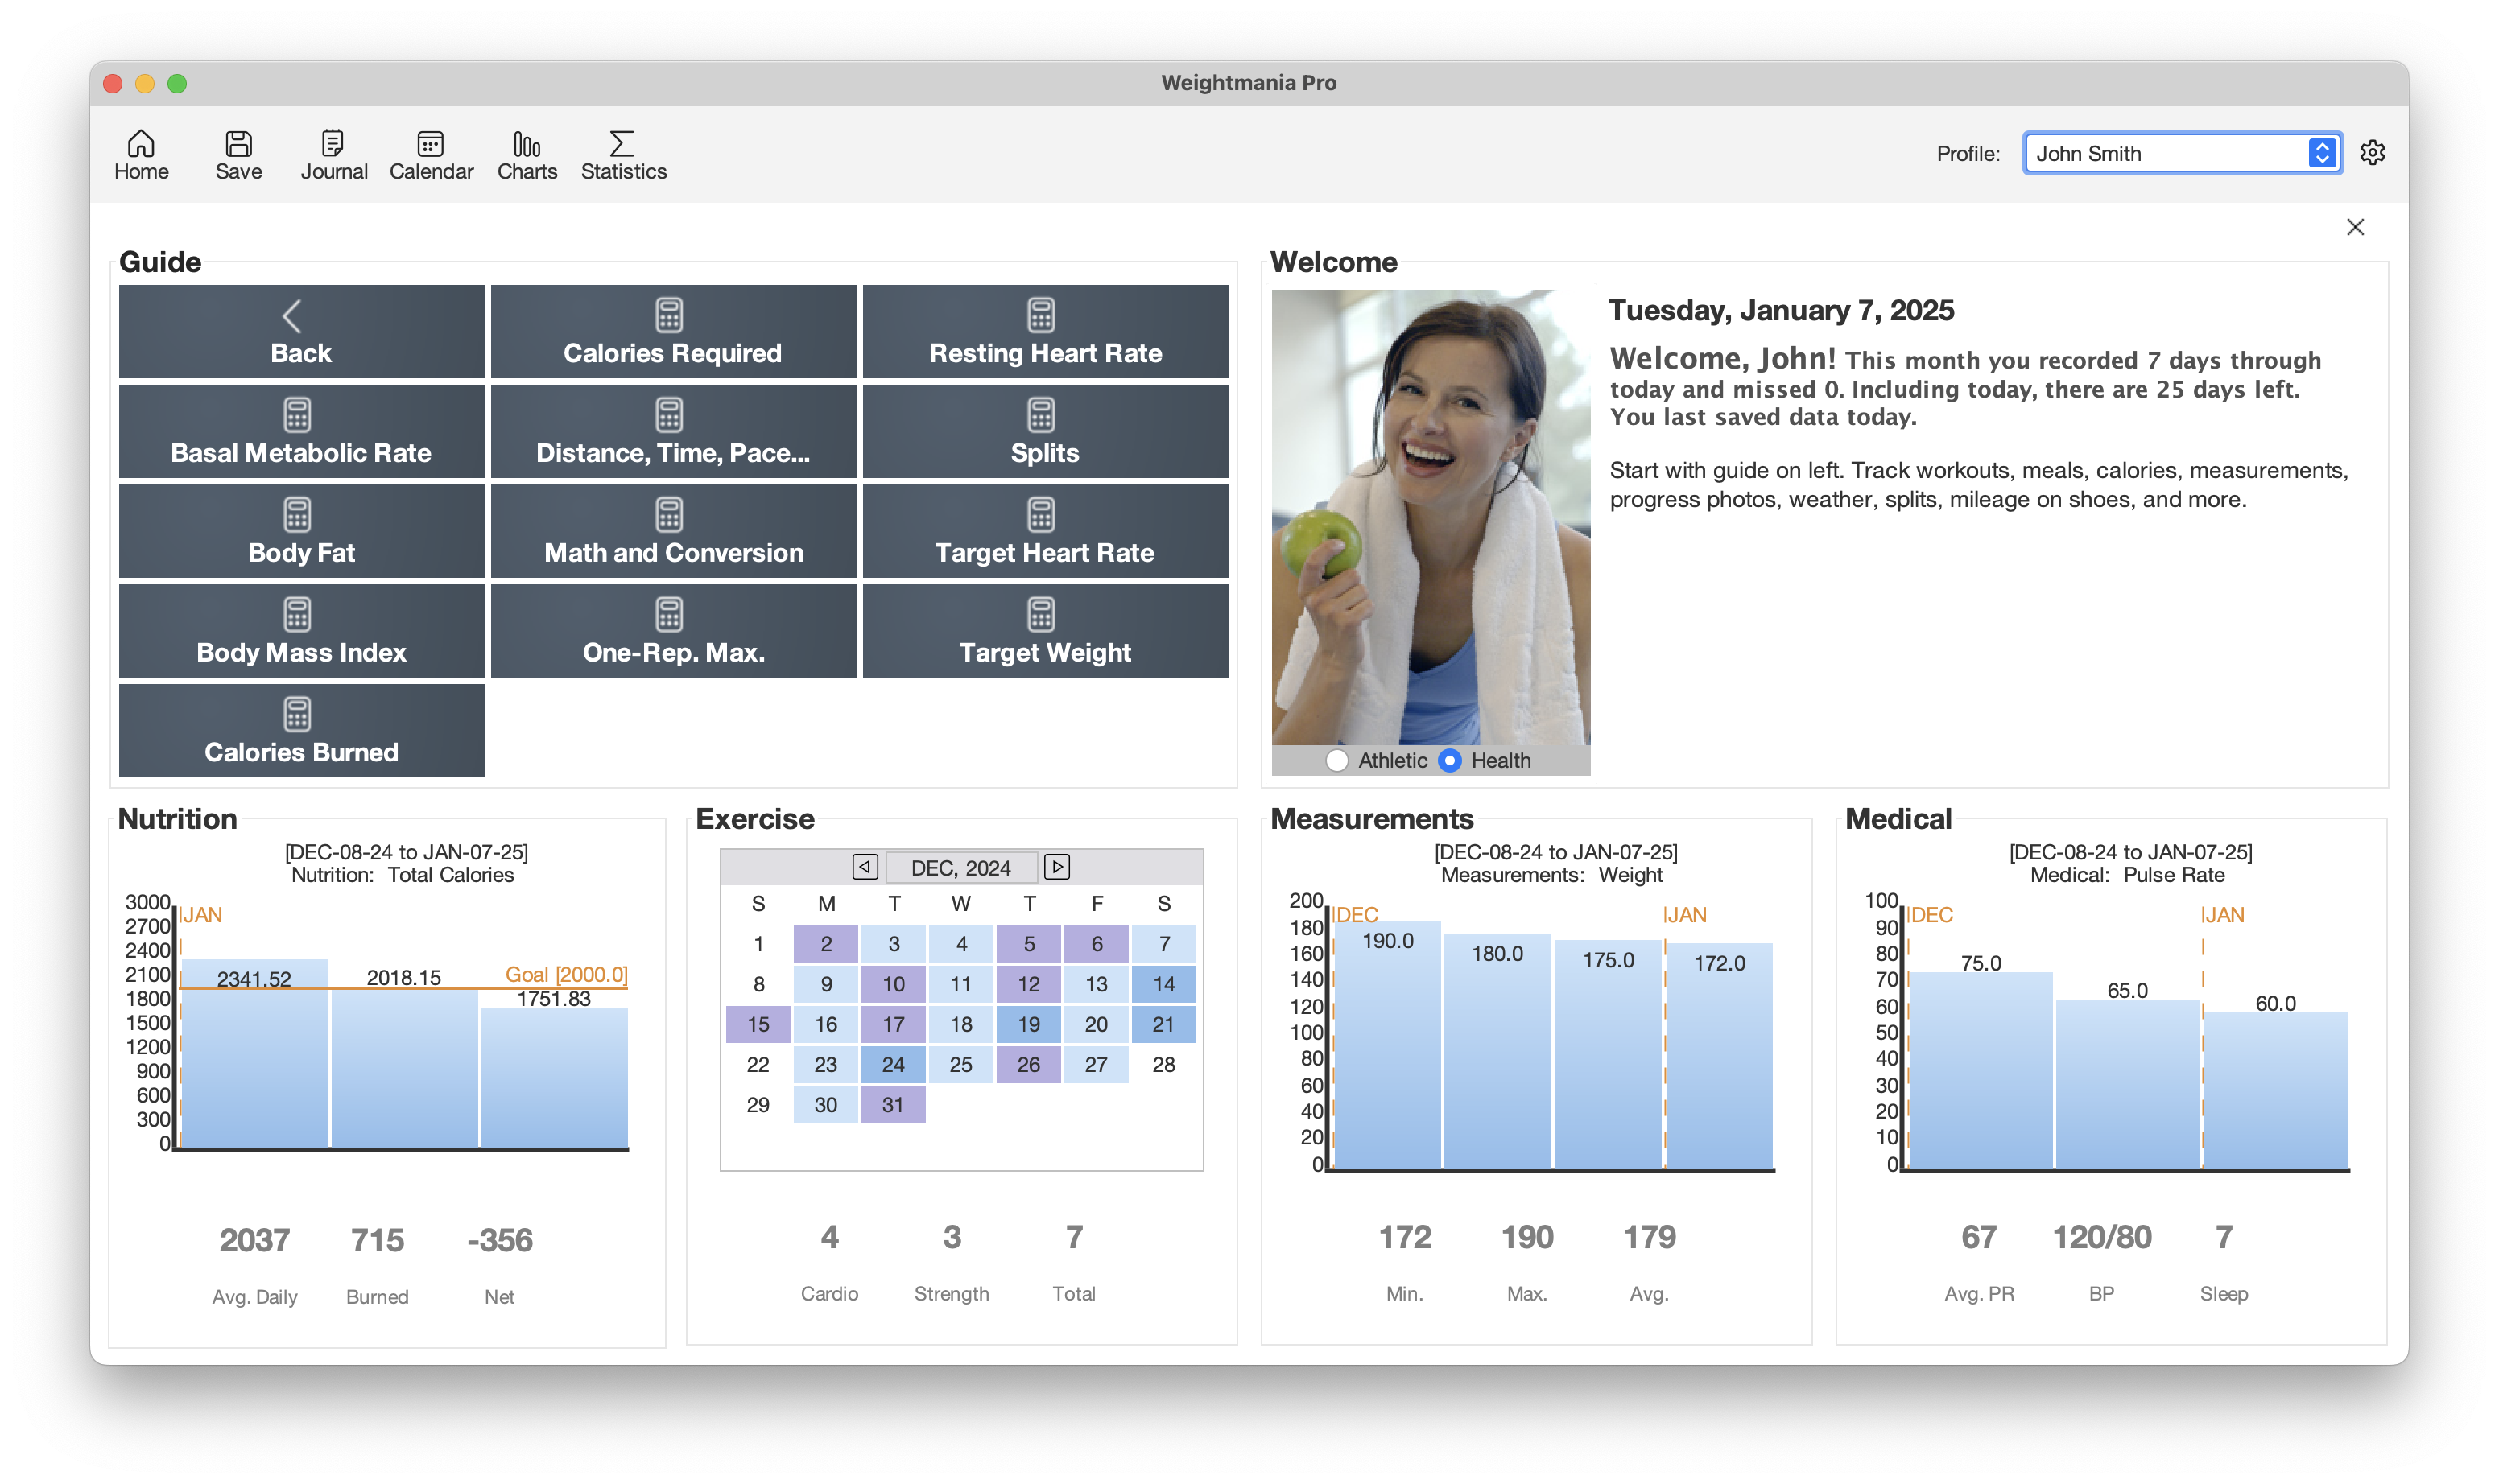This screenshot has height=1484, width=2499.
Task: Click the Statistics menu tab
Action: tap(624, 152)
